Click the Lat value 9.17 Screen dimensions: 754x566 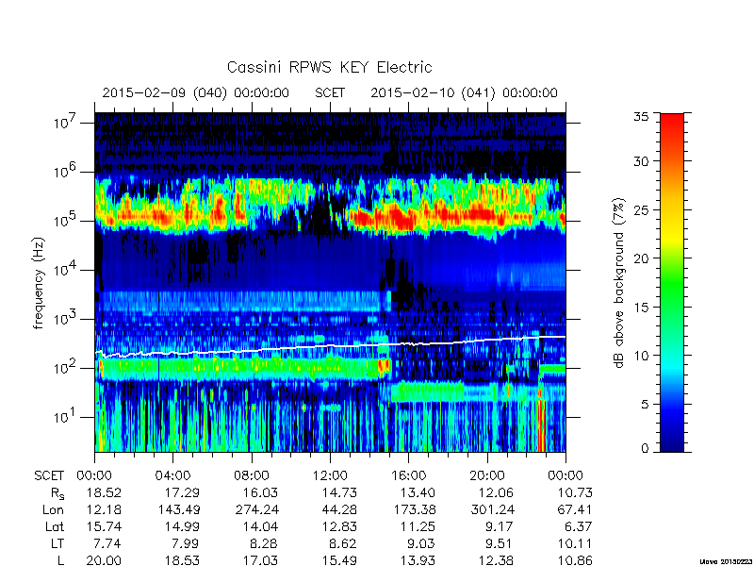click(500, 526)
